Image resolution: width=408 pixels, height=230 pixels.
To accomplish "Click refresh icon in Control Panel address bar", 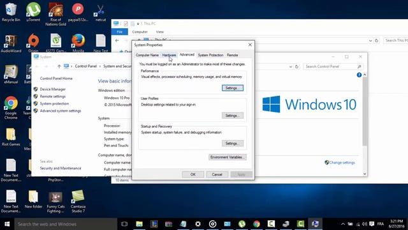I will click(296, 66).
